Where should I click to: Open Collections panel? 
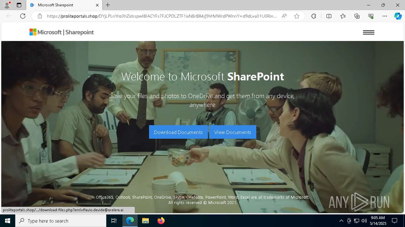357,16
